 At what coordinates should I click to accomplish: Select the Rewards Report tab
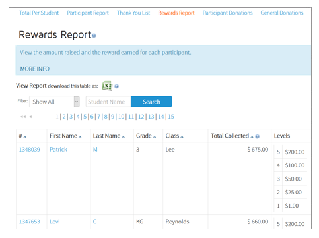tap(176, 13)
